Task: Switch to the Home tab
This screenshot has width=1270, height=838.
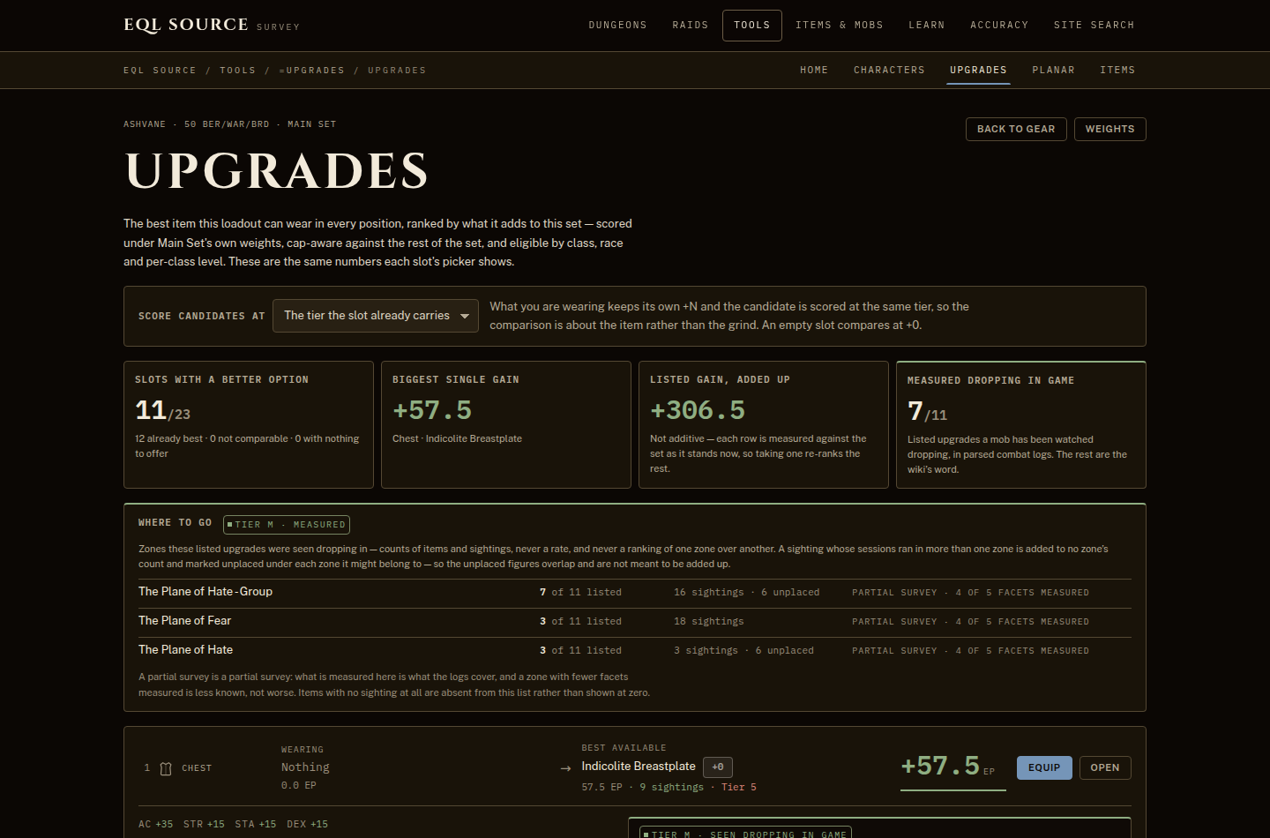Action: point(814,71)
